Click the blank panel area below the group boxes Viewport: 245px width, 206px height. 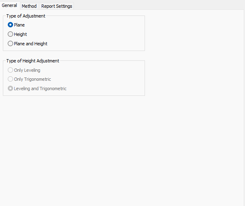point(122,151)
